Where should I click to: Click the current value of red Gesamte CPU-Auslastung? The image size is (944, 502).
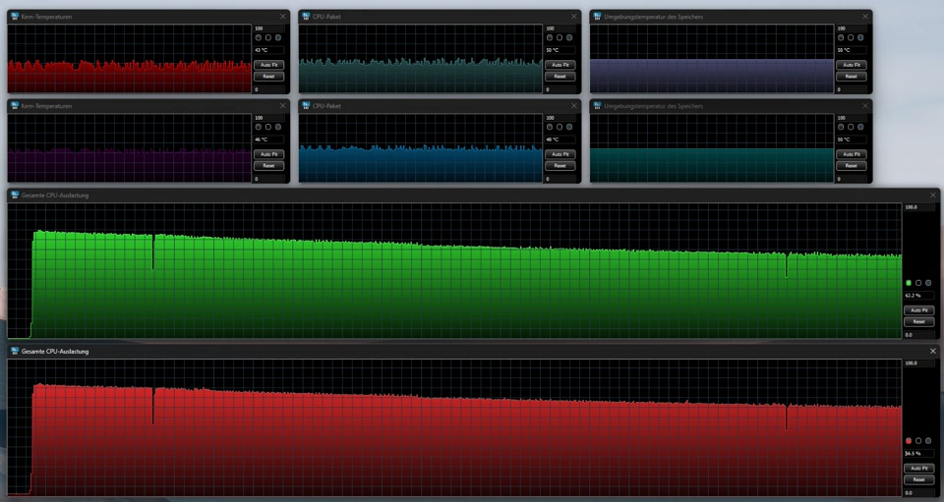918,453
